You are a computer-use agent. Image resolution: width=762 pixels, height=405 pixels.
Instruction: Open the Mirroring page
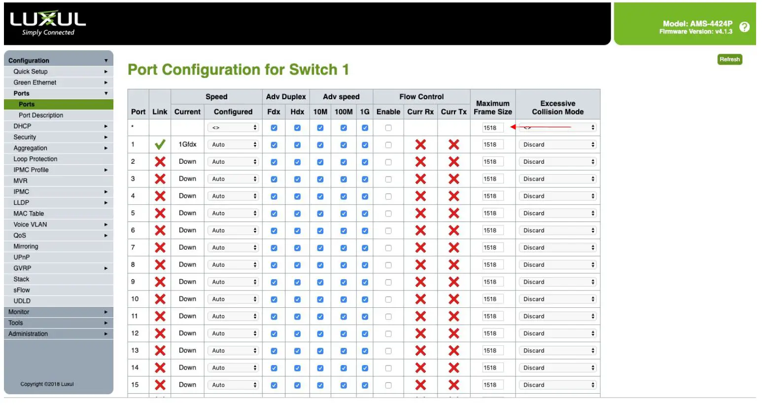click(x=59, y=246)
